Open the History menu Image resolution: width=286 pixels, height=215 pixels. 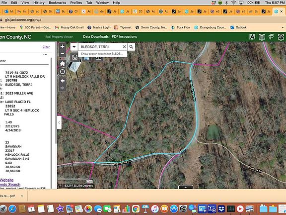pos(39,2)
